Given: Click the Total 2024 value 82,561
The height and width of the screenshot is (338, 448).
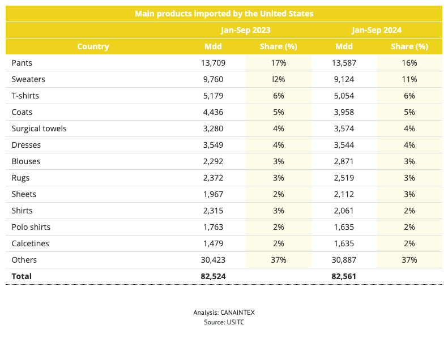Looking at the screenshot, I should tap(344, 276).
